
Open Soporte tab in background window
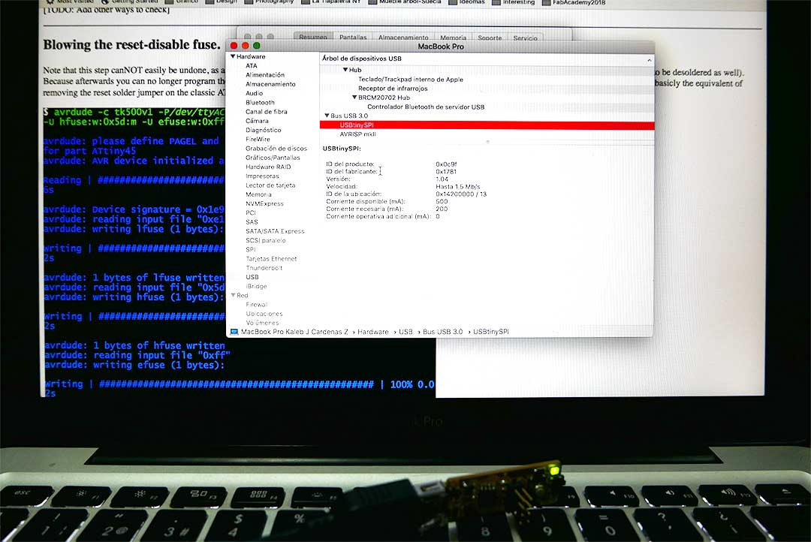pyautogui.click(x=490, y=38)
